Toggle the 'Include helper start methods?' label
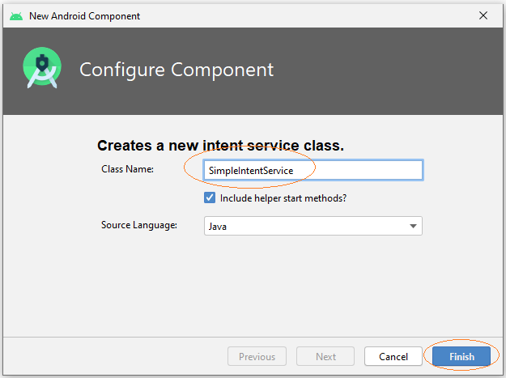Viewport: 506px width, 378px height. [283, 198]
